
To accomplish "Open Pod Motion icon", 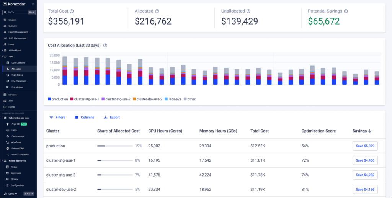I will 8,87.
